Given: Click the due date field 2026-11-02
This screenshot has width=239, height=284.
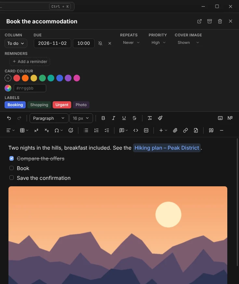Looking at the screenshot, I should pyautogui.click(x=52, y=43).
